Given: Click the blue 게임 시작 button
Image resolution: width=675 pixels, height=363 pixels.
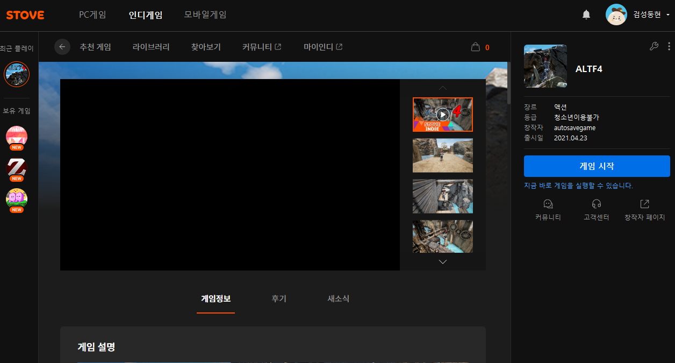Looking at the screenshot, I should [597, 166].
